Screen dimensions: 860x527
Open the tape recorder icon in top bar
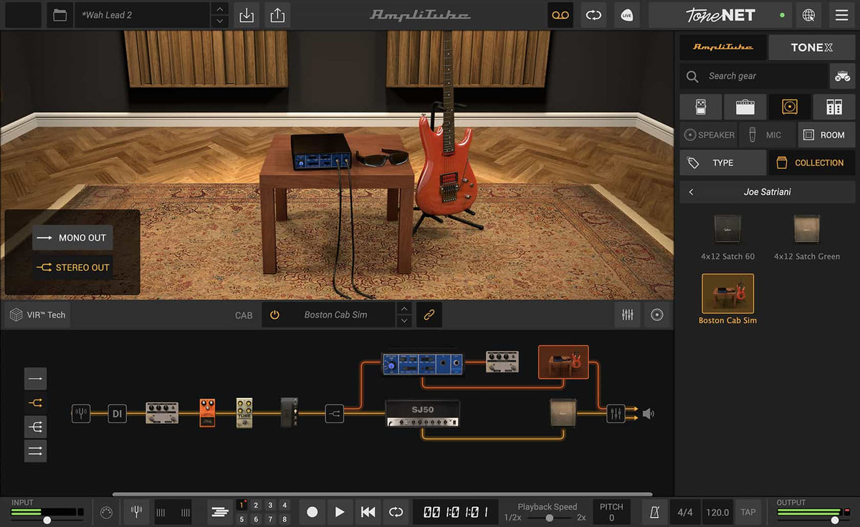(560, 15)
